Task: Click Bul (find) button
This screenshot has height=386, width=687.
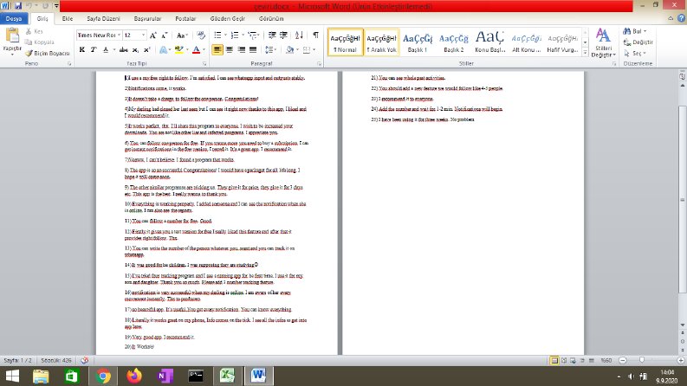Action: coord(635,31)
